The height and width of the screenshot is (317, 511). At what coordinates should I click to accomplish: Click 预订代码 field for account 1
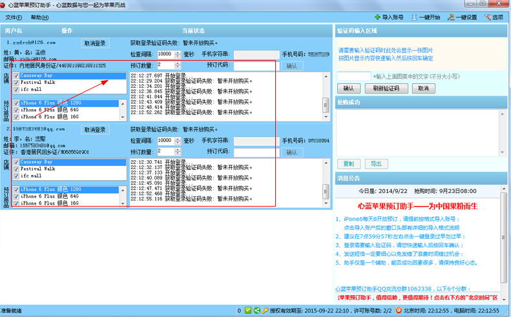(x=256, y=66)
